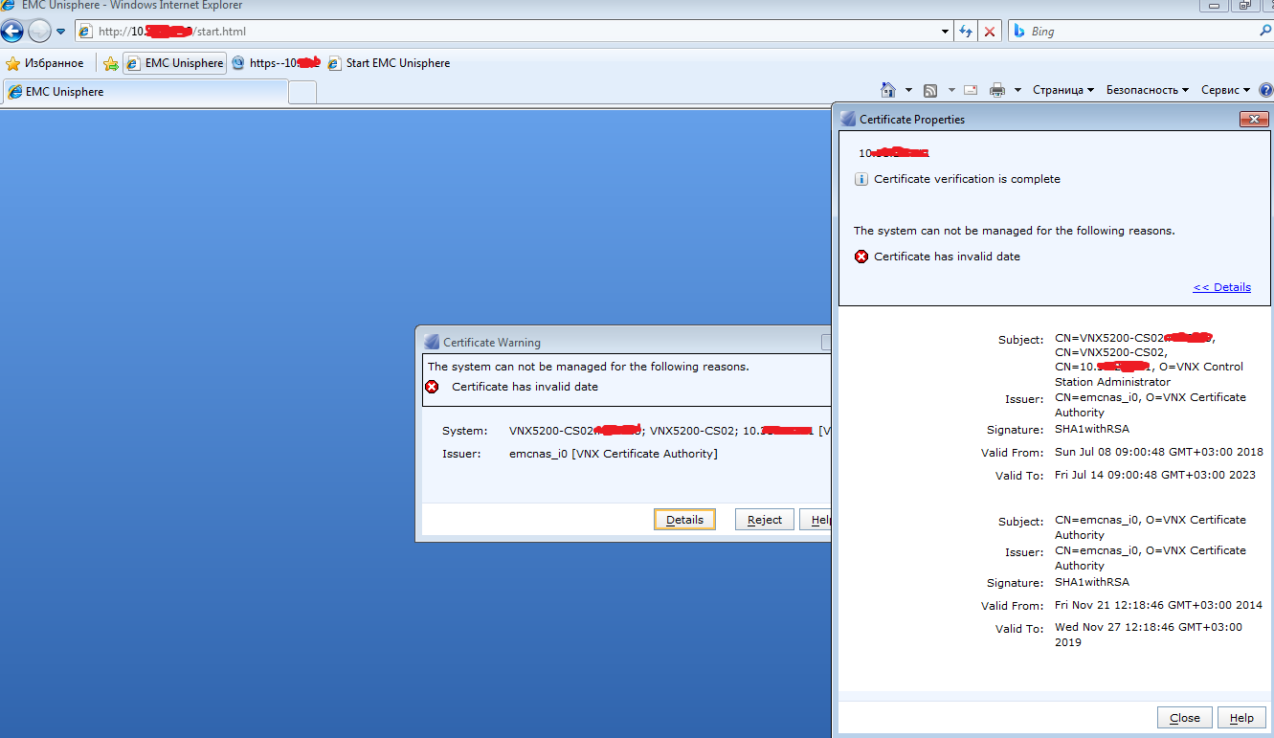Click the Add to favorites bar star icon
Image resolution: width=1274 pixels, height=738 pixels.
(x=111, y=63)
